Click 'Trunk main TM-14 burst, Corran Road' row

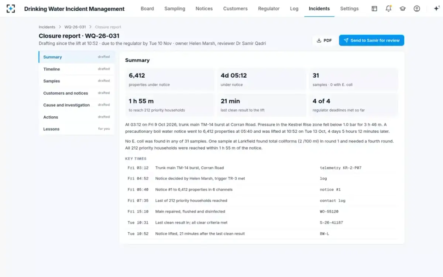(x=262, y=168)
